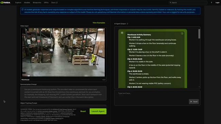Click the info icon beside AI Agent Output
Image resolution: width=221 pixels, height=124 pixels.
tap(128, 24)
